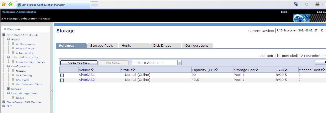Sort table by Mapped Hosts column arrows
The image size is (326, 113).
point(323,70)
